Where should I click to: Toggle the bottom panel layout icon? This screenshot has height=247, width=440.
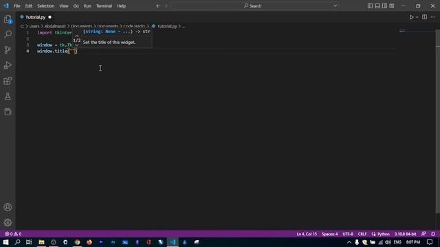(377, 6)
